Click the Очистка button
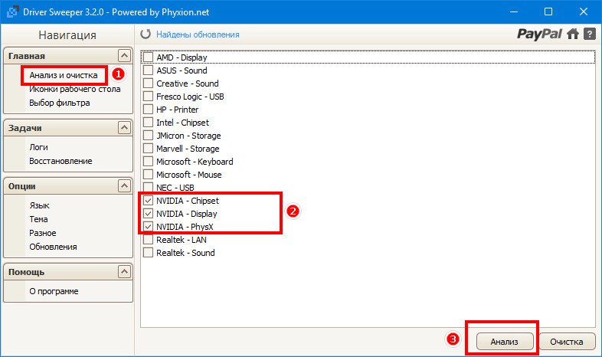 coord(567,341)
